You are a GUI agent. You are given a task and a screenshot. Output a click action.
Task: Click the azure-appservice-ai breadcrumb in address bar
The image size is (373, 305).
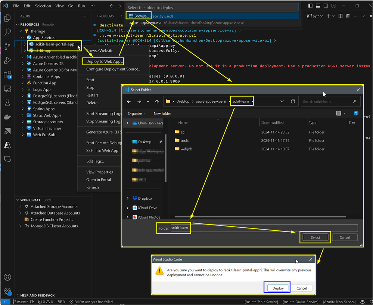(x=211, y=101)
